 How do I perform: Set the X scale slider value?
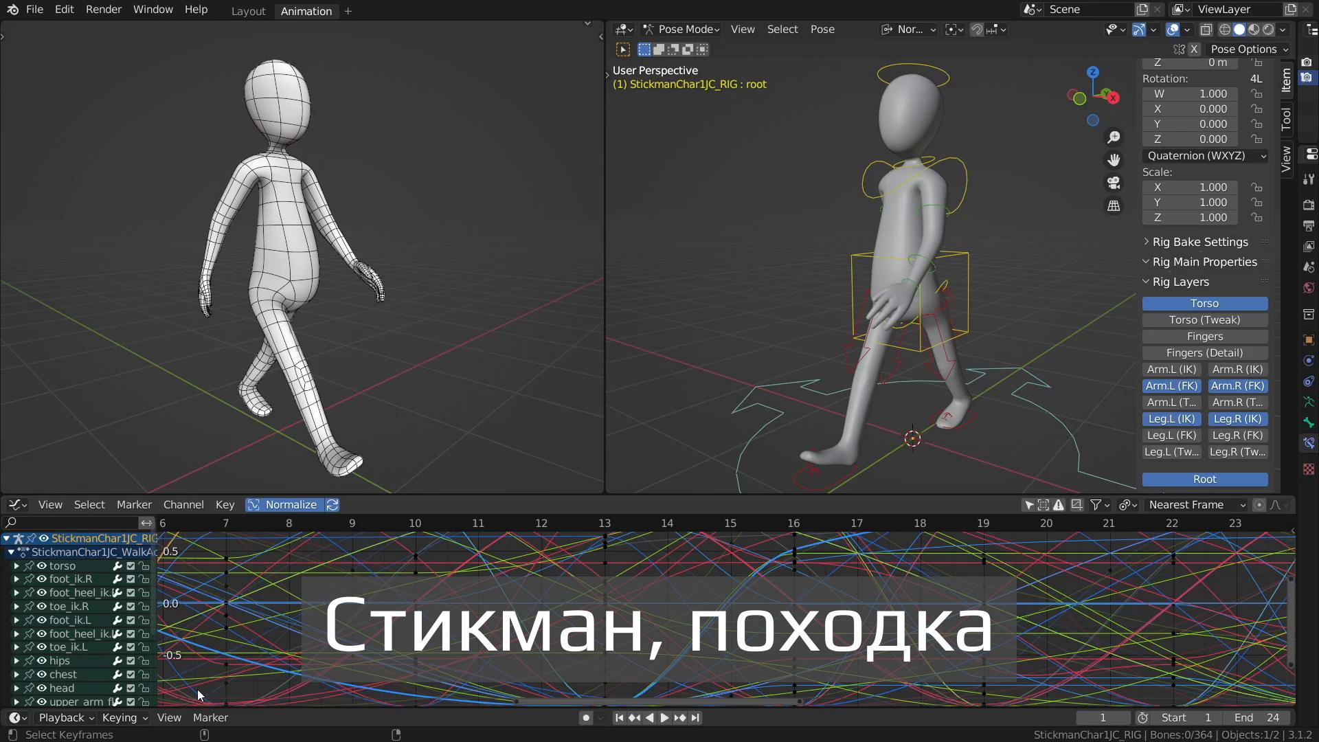(1190, 187)
